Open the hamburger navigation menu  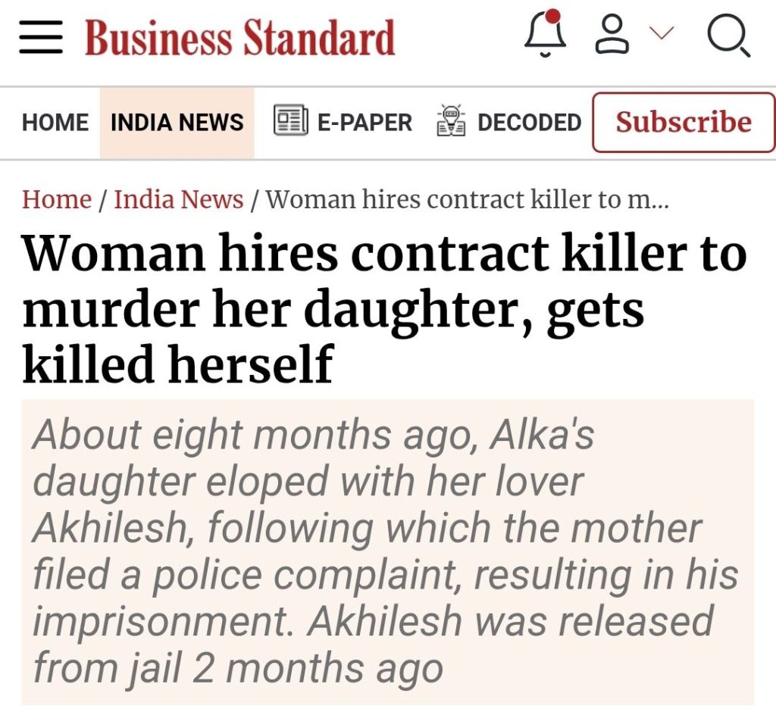tap(41, 37)
